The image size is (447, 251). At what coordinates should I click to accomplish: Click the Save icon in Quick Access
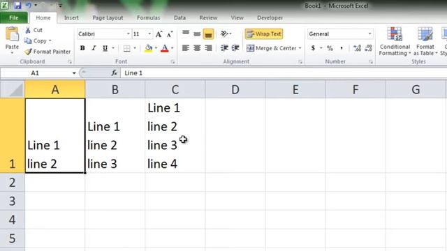tap(17, 6)
